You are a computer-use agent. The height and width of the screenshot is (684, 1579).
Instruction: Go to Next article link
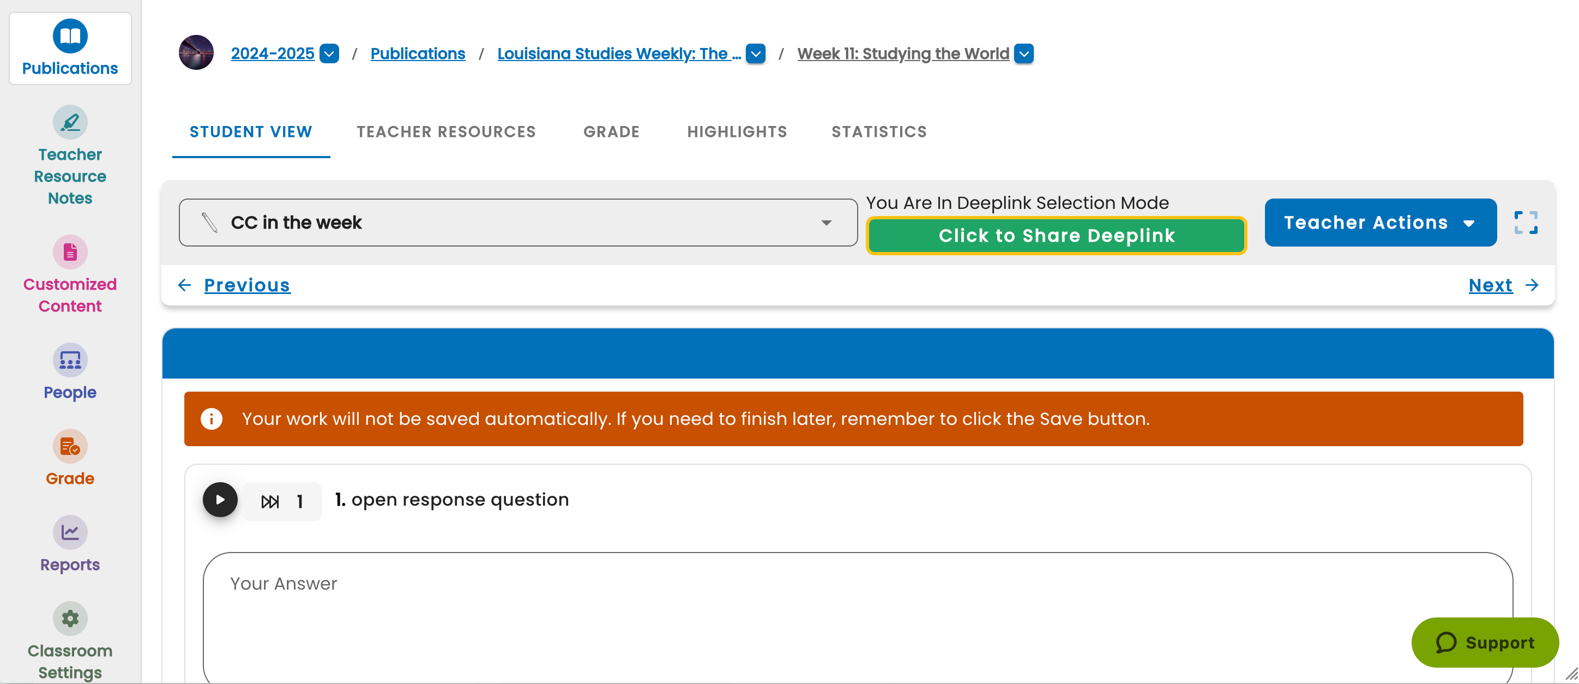pyautogui.click(x=1490, y=285)
